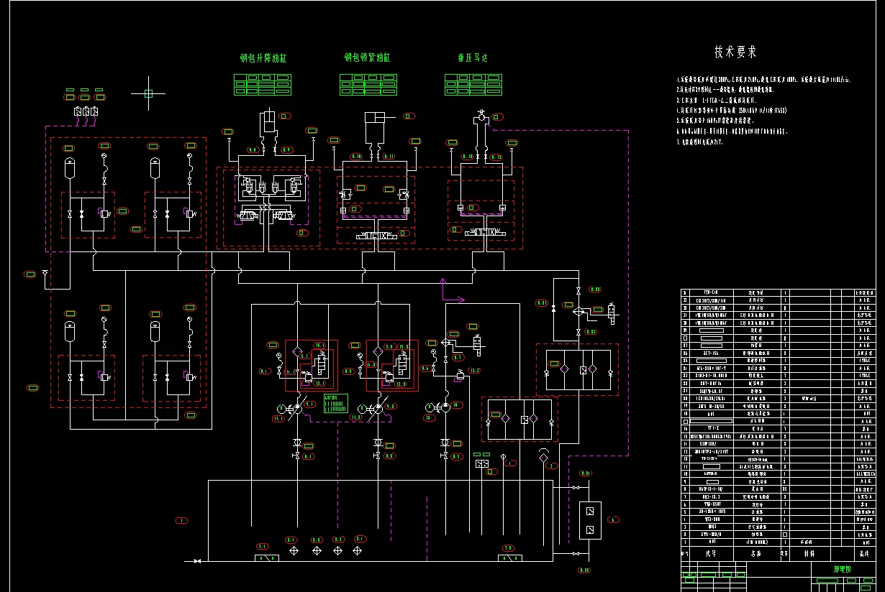Select the lower dashed filter group symbol
The width and height of the screenshot is (885, 592).
pyautogui.click(x=519, y=420)
